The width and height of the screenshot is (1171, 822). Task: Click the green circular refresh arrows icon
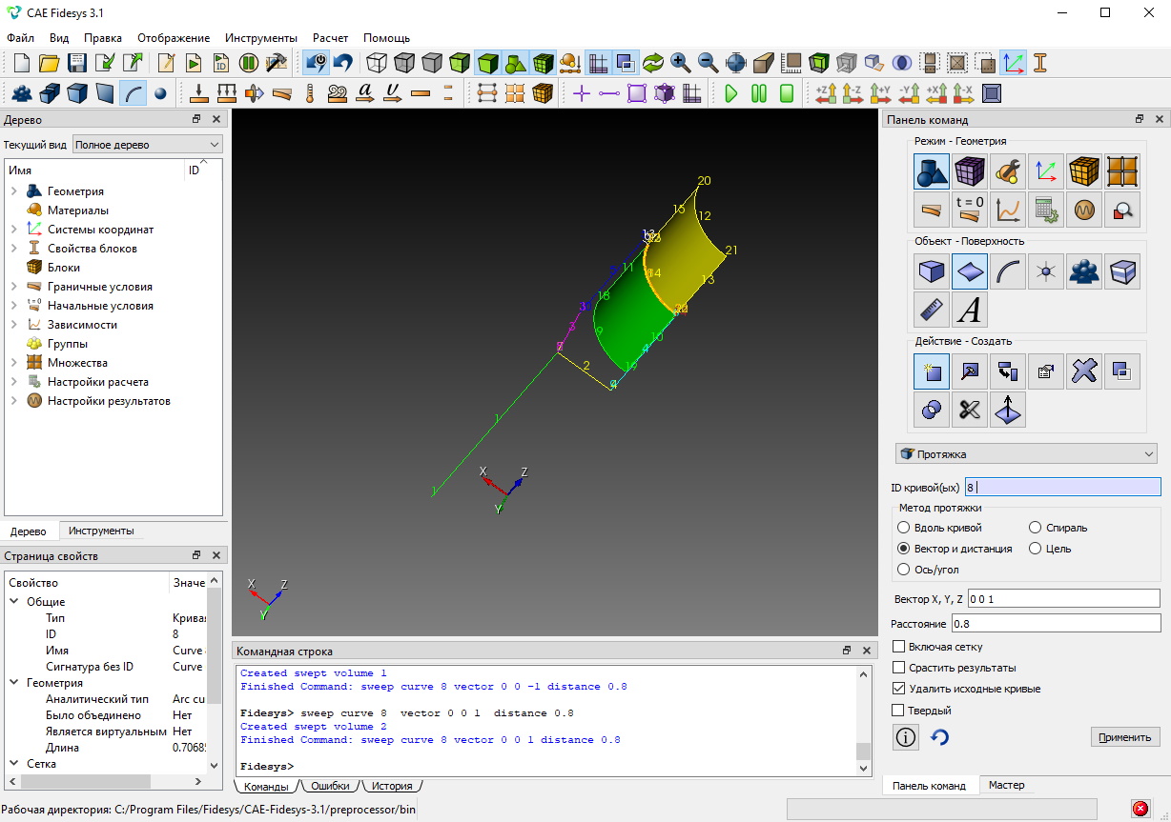pyautogui.click(x=653, y=63)
